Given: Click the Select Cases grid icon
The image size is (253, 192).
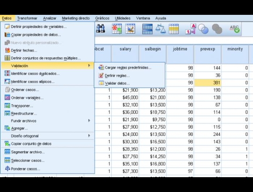Looking at the screenshot, I should pos(174,29).
